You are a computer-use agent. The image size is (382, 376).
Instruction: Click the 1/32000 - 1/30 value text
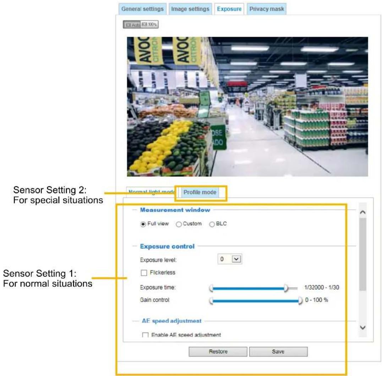click(322, 288)
